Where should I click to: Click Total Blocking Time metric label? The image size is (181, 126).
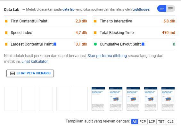(117, 33)
